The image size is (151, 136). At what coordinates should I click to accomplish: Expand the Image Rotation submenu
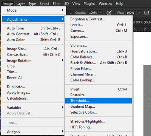tap(33, 60)
